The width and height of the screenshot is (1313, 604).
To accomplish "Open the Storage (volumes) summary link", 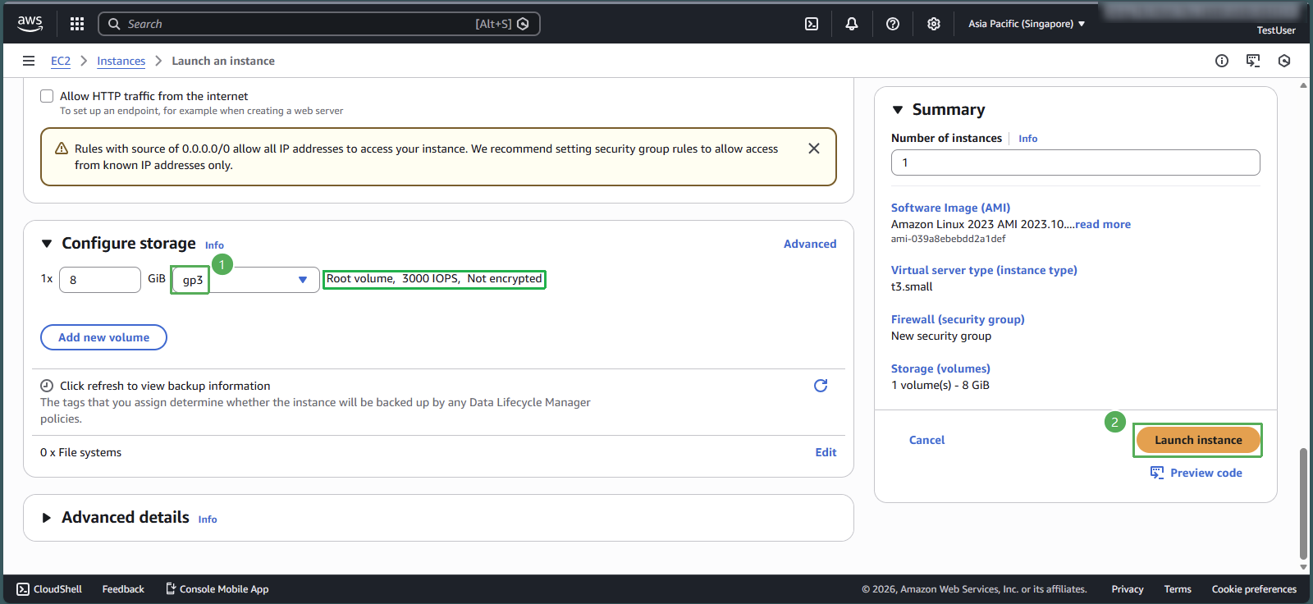I will pos(940,368).
